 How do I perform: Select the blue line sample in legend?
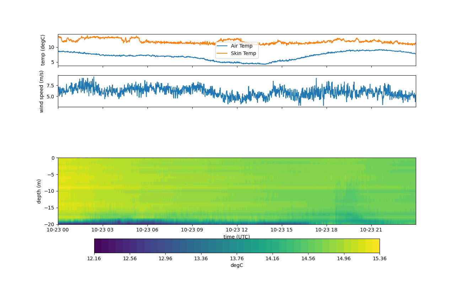pos(222,46)
